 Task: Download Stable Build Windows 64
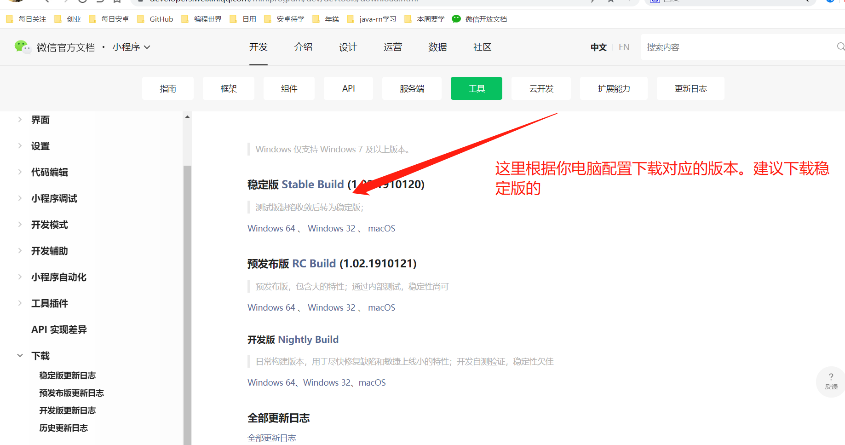click(271, 228)
